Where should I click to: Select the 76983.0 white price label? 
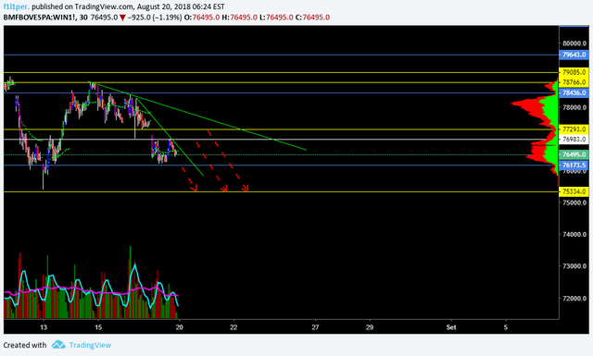coord(574,140)
